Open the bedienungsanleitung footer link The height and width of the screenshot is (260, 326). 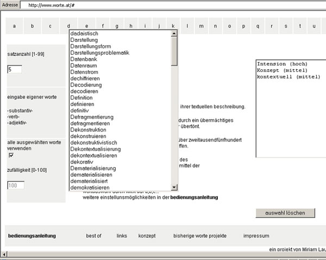(x=32, y=236)
